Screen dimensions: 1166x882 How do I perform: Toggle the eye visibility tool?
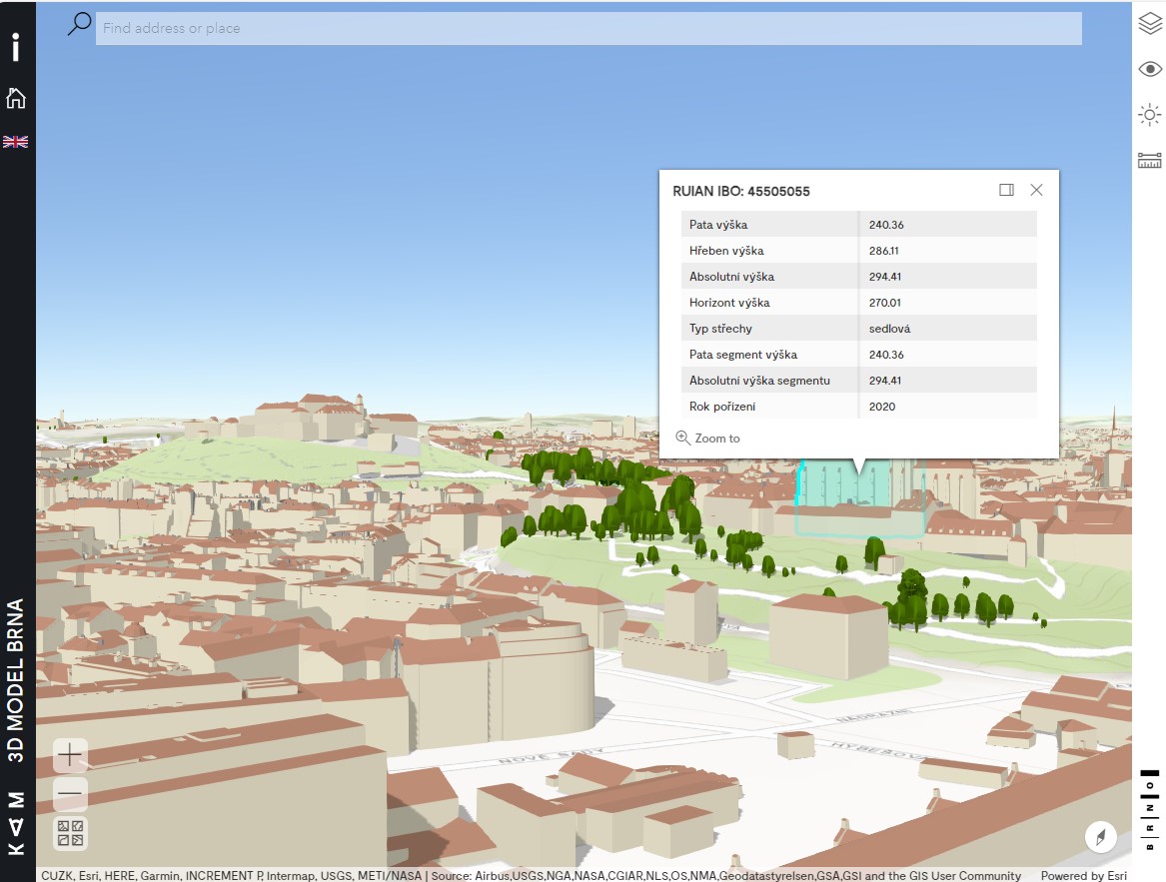(1150, 69)
